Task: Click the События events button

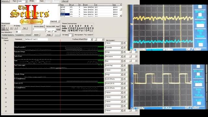Action: pos(65,1)
